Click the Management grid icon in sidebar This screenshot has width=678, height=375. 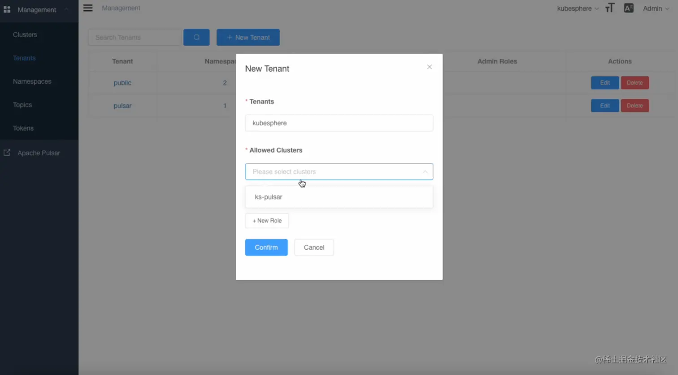[7, 9]
